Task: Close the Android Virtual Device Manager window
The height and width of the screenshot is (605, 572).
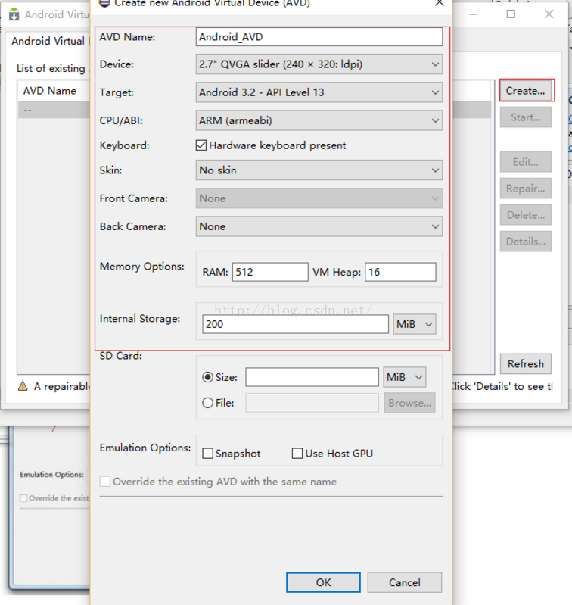Action: (549, 14)
